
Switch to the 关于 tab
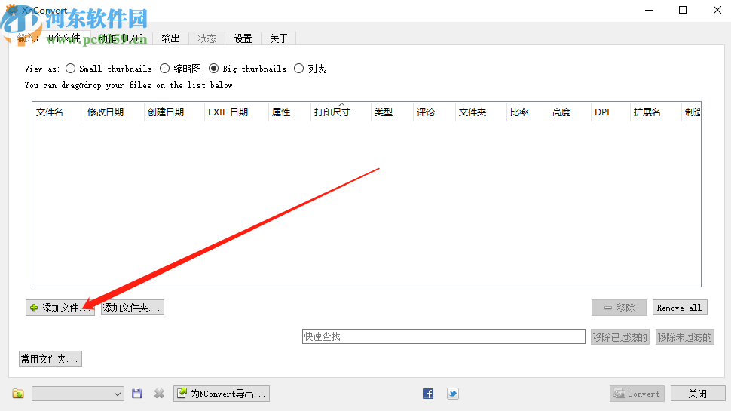(279, 38)
